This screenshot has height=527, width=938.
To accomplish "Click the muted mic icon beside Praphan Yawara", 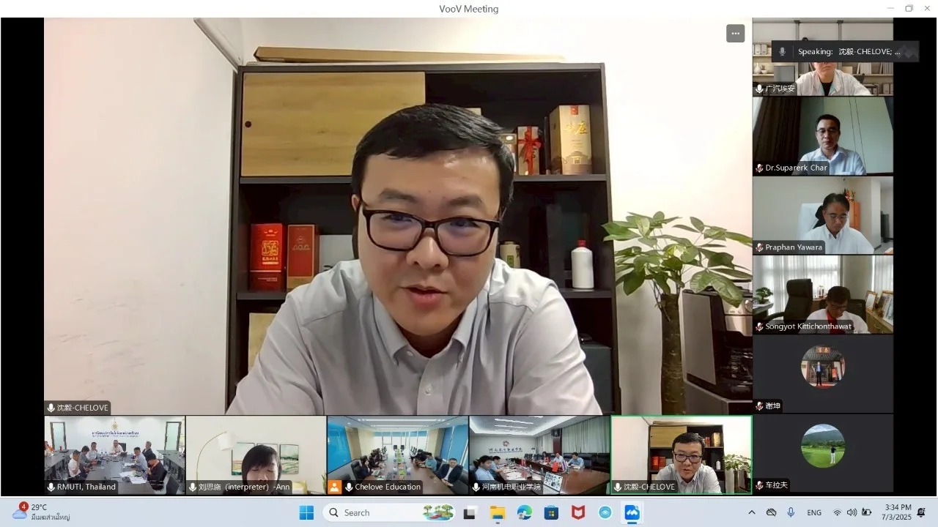I will 760,247.
